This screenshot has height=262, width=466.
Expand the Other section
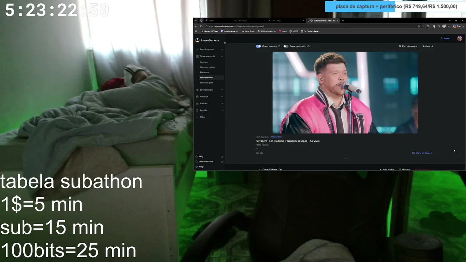pos(209,117)
